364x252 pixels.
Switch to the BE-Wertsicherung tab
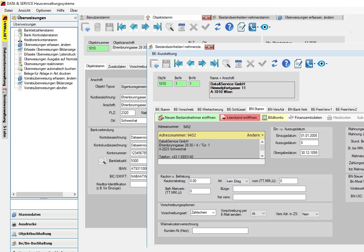210,109
